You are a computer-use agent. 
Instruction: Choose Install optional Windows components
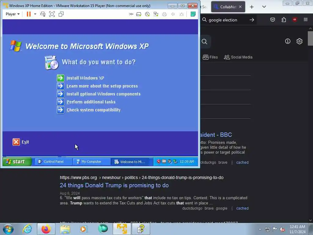coord(103,94)
